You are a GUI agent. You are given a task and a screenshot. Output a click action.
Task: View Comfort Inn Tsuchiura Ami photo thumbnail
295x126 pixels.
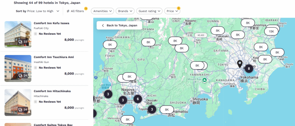coord(18,68)
